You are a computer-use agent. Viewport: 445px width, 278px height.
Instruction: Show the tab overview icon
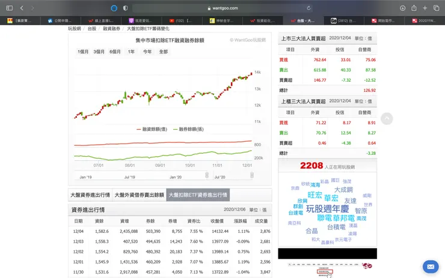436,8
